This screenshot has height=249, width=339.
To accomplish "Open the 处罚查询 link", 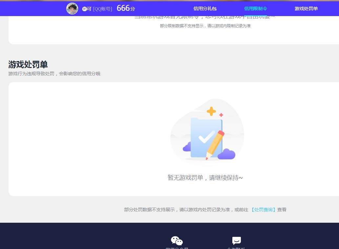I will point(263,209).
